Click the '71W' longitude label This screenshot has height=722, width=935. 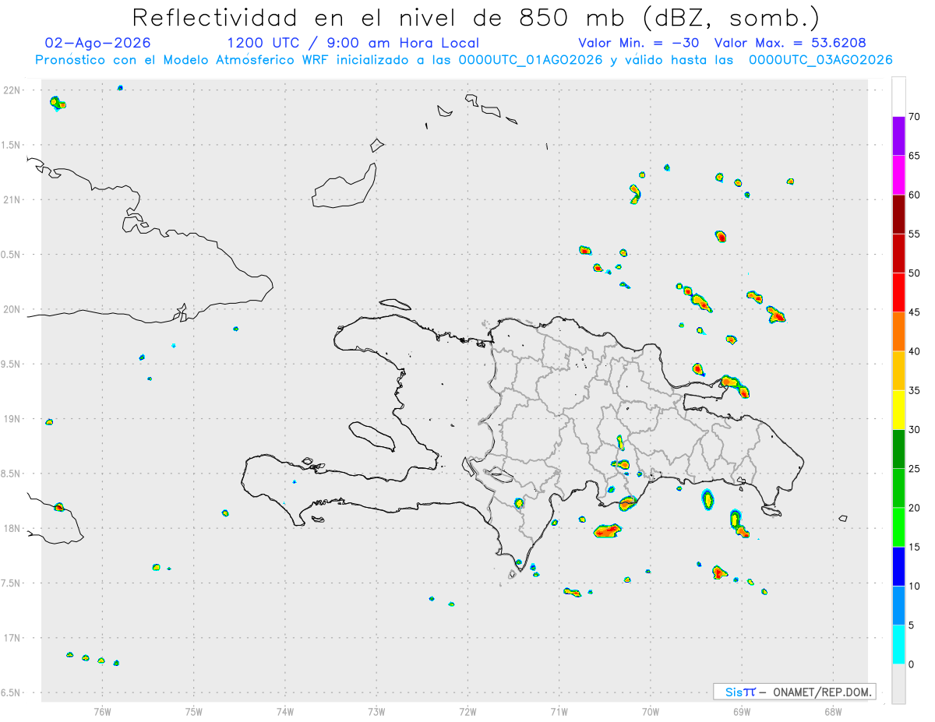(x=559, y=710)
